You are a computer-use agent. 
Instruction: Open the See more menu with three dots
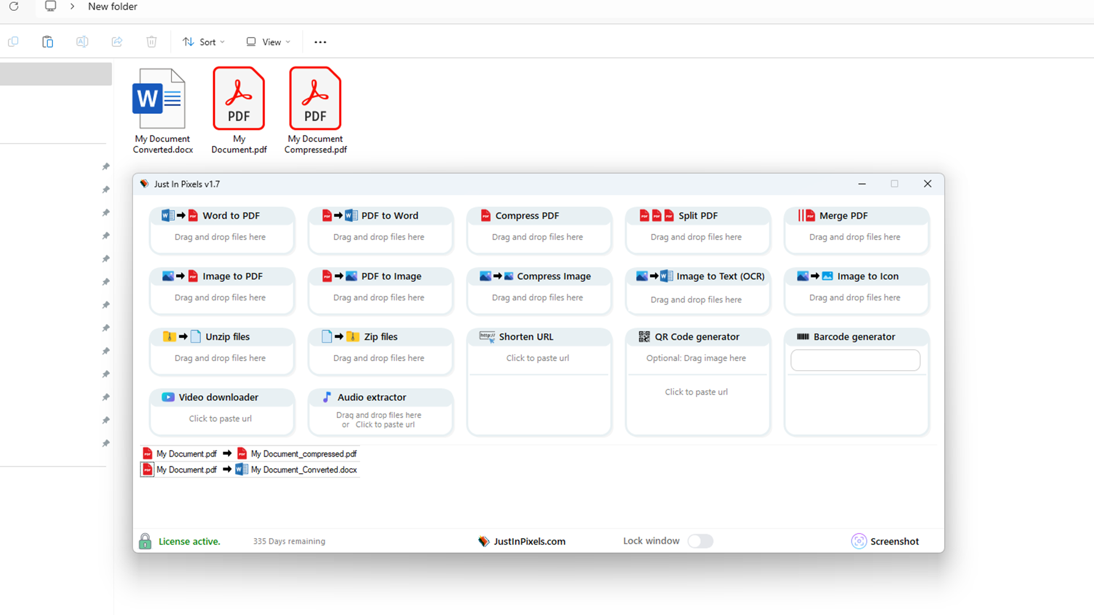coord(320,42)
